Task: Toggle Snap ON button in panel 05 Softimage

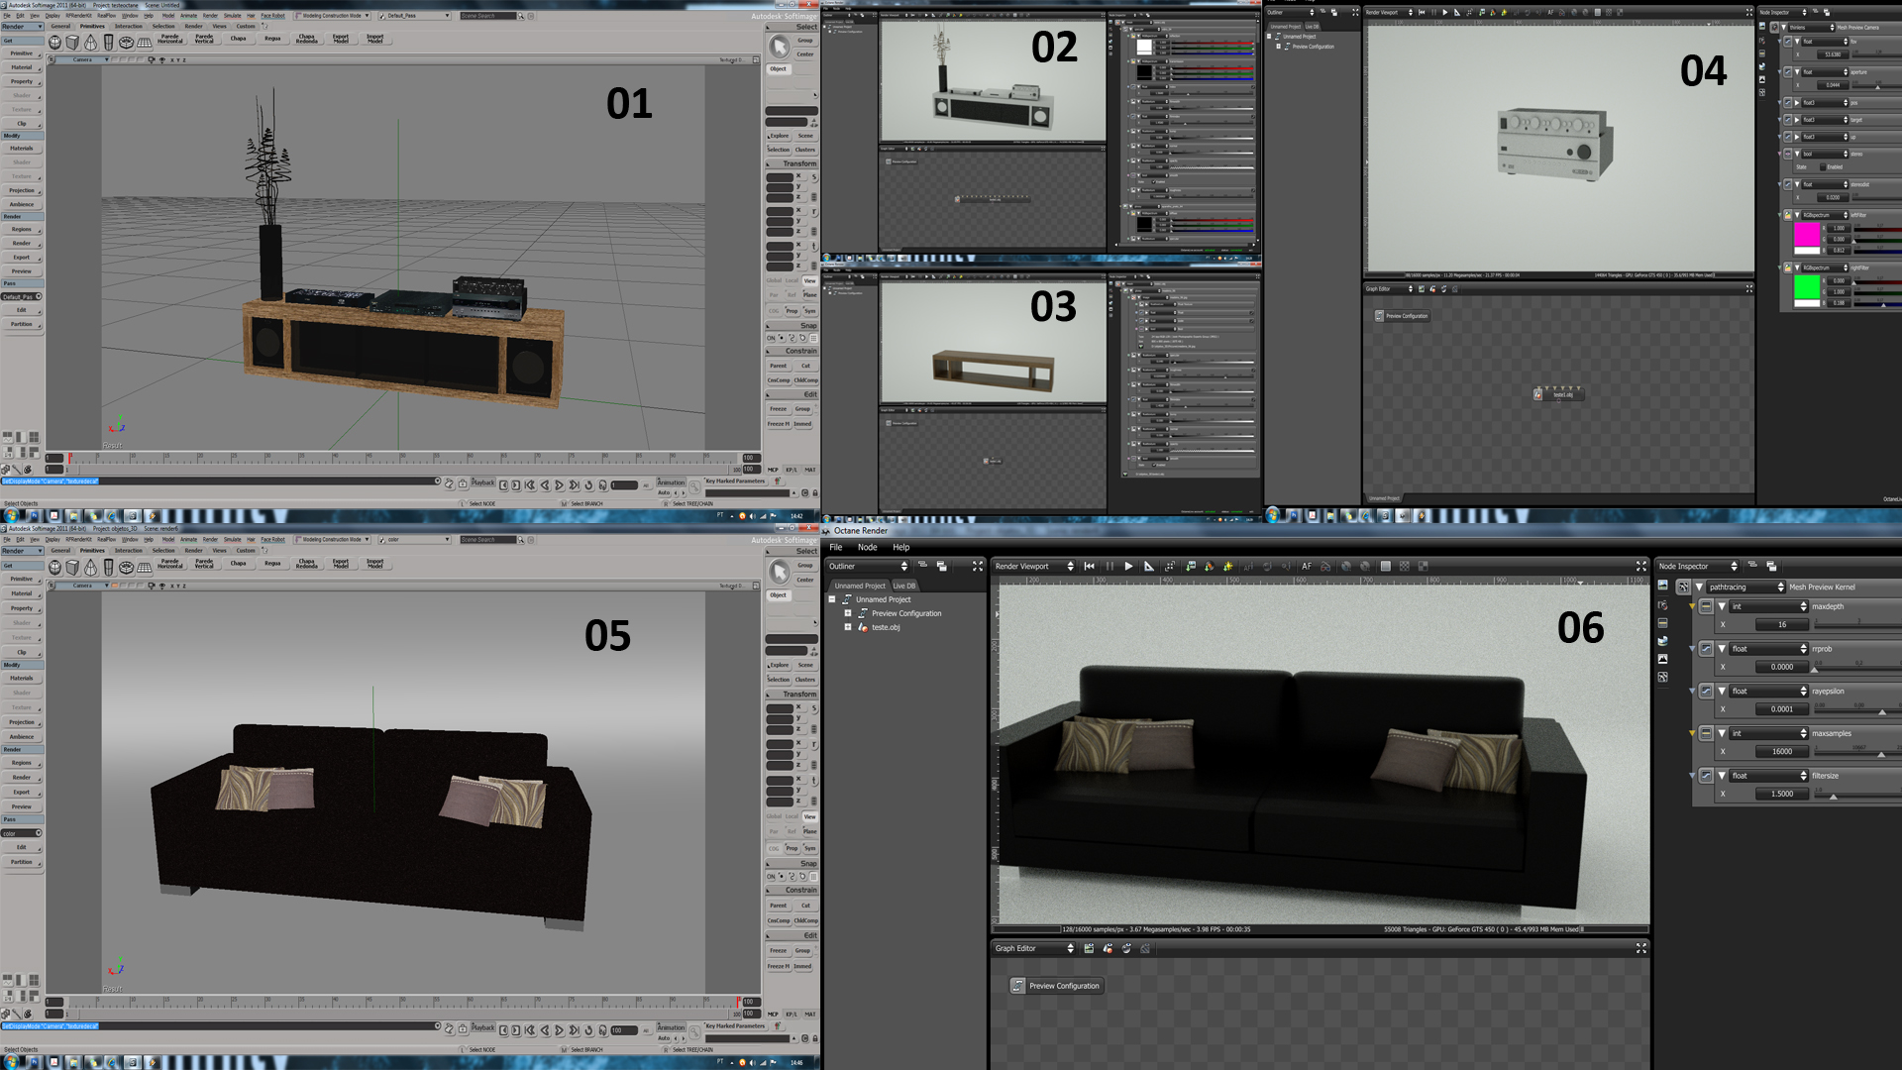Action: (771, 876)
